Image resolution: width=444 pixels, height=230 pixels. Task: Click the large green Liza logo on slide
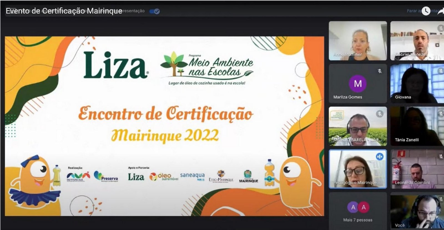tap(116, 65)
